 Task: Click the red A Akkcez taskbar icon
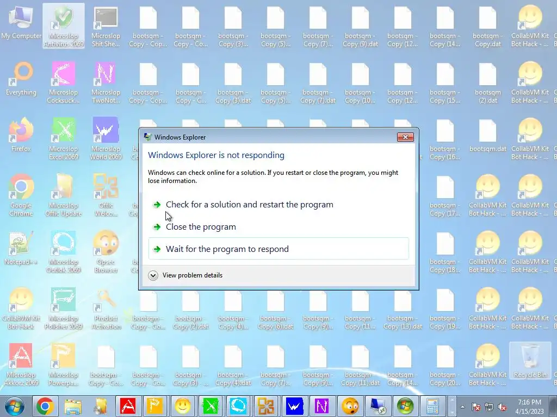(128, 406)
